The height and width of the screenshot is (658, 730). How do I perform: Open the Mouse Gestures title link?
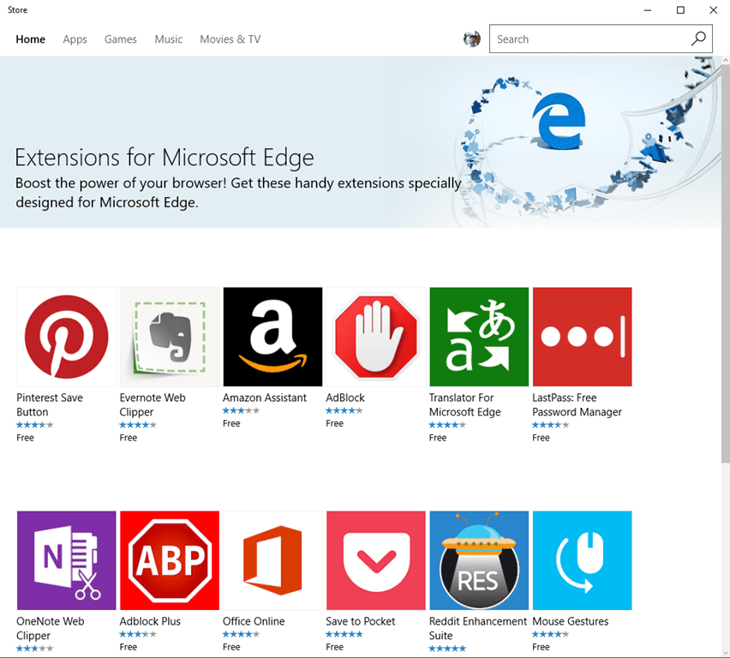571,621
